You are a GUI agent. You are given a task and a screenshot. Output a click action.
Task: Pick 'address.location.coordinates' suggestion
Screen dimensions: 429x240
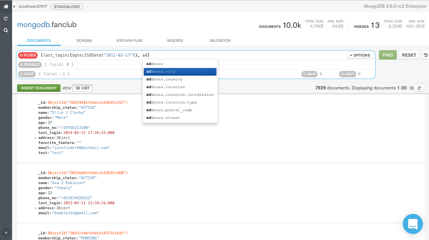180,95
